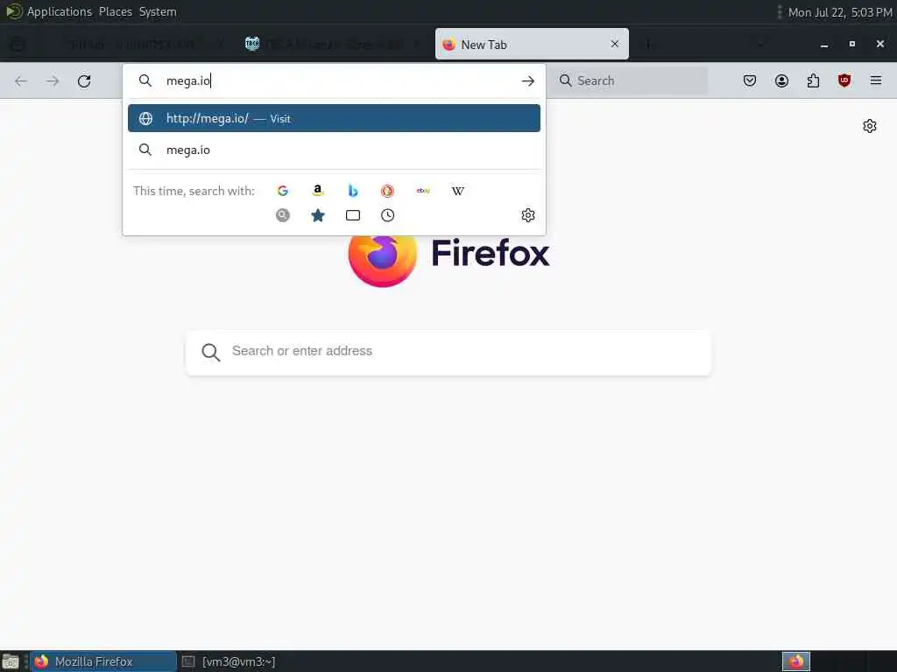
Task: Switch to Mozilla Firefox in taskbar
Action: [103, 661]
